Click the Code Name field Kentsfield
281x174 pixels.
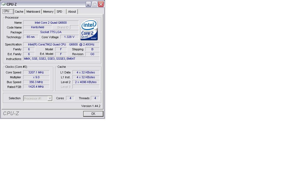pyautogui.click(x=38, y=27)
